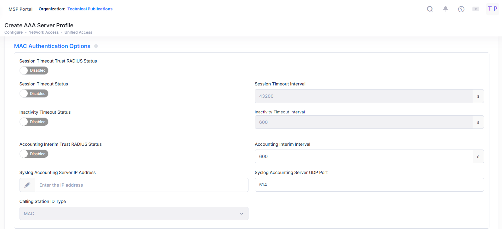Image resolution: width=502 pixels, height=229 pixels.
Task: Open the Calling Station ID Type dropdown
Action: [134, 214]
